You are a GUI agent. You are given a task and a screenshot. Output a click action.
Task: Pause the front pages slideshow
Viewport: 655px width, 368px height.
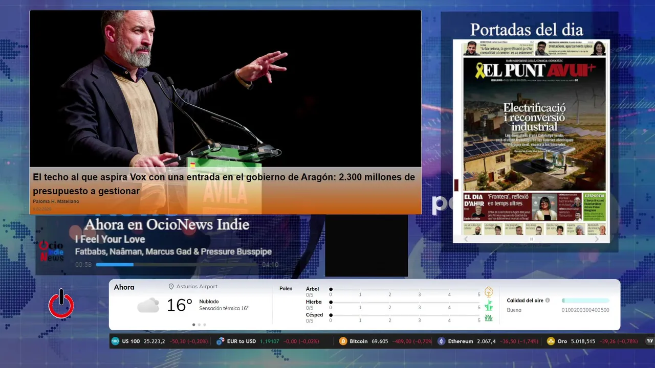tap(531, 239)
